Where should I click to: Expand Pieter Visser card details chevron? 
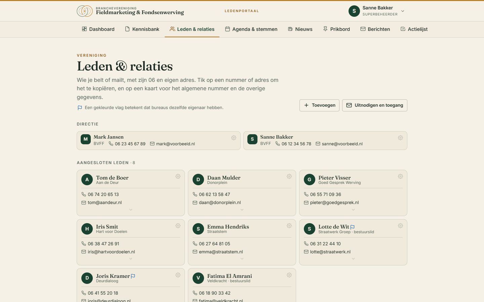[353, 210]
